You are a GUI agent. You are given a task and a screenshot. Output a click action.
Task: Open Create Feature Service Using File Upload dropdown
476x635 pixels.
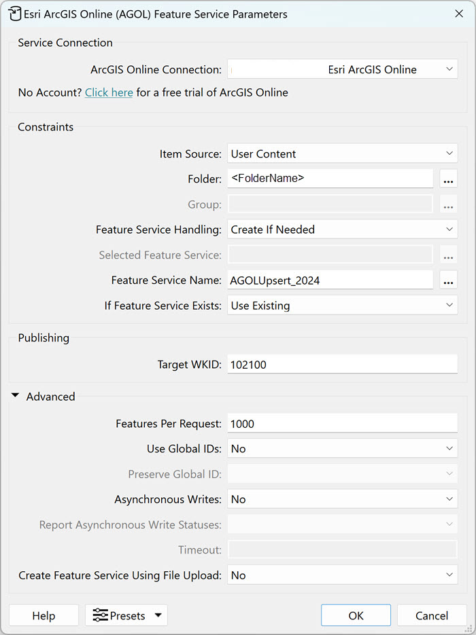342,575
